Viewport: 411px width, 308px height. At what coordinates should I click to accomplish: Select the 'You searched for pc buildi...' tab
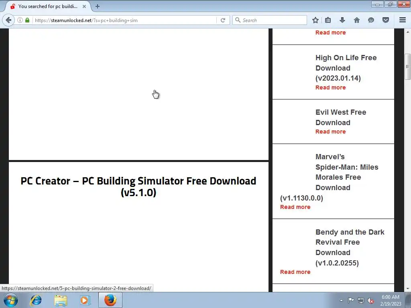[x=48, y=6]
